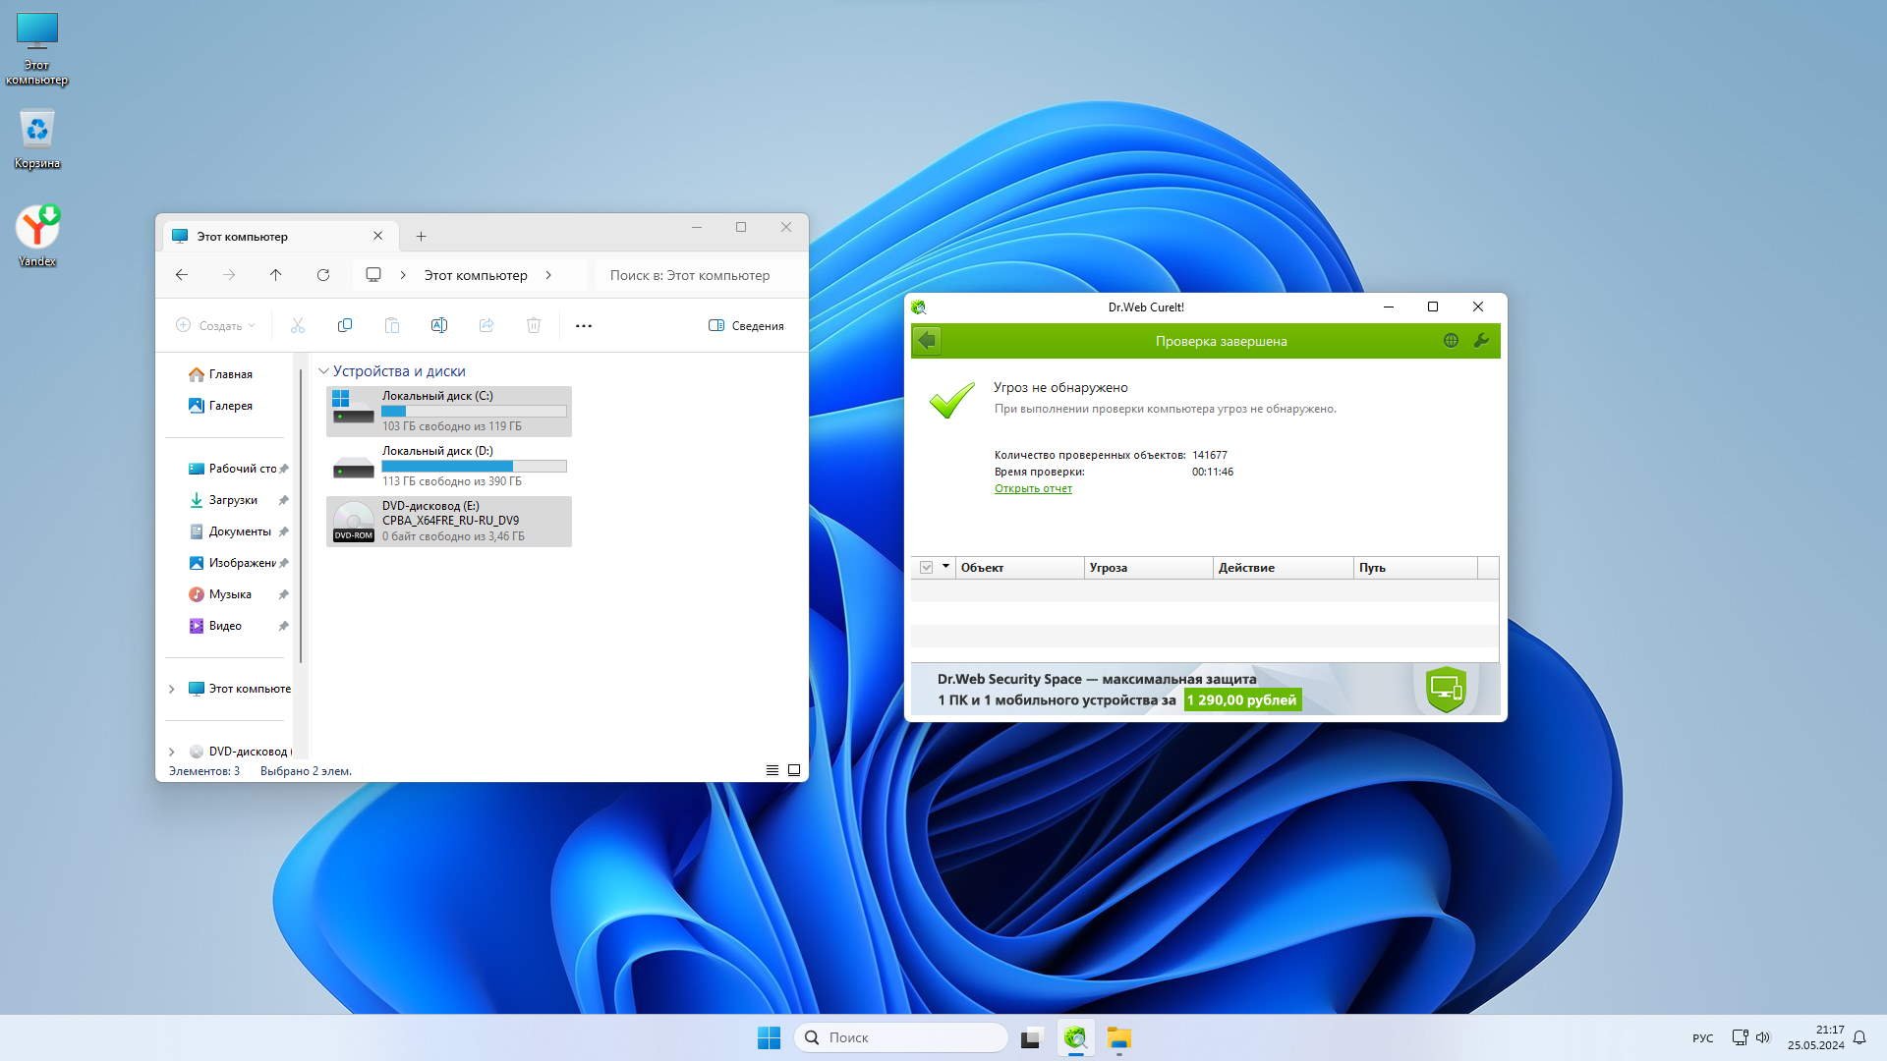Toggle the Сведения details pane

pyautogui.click(x=746, y=325)
